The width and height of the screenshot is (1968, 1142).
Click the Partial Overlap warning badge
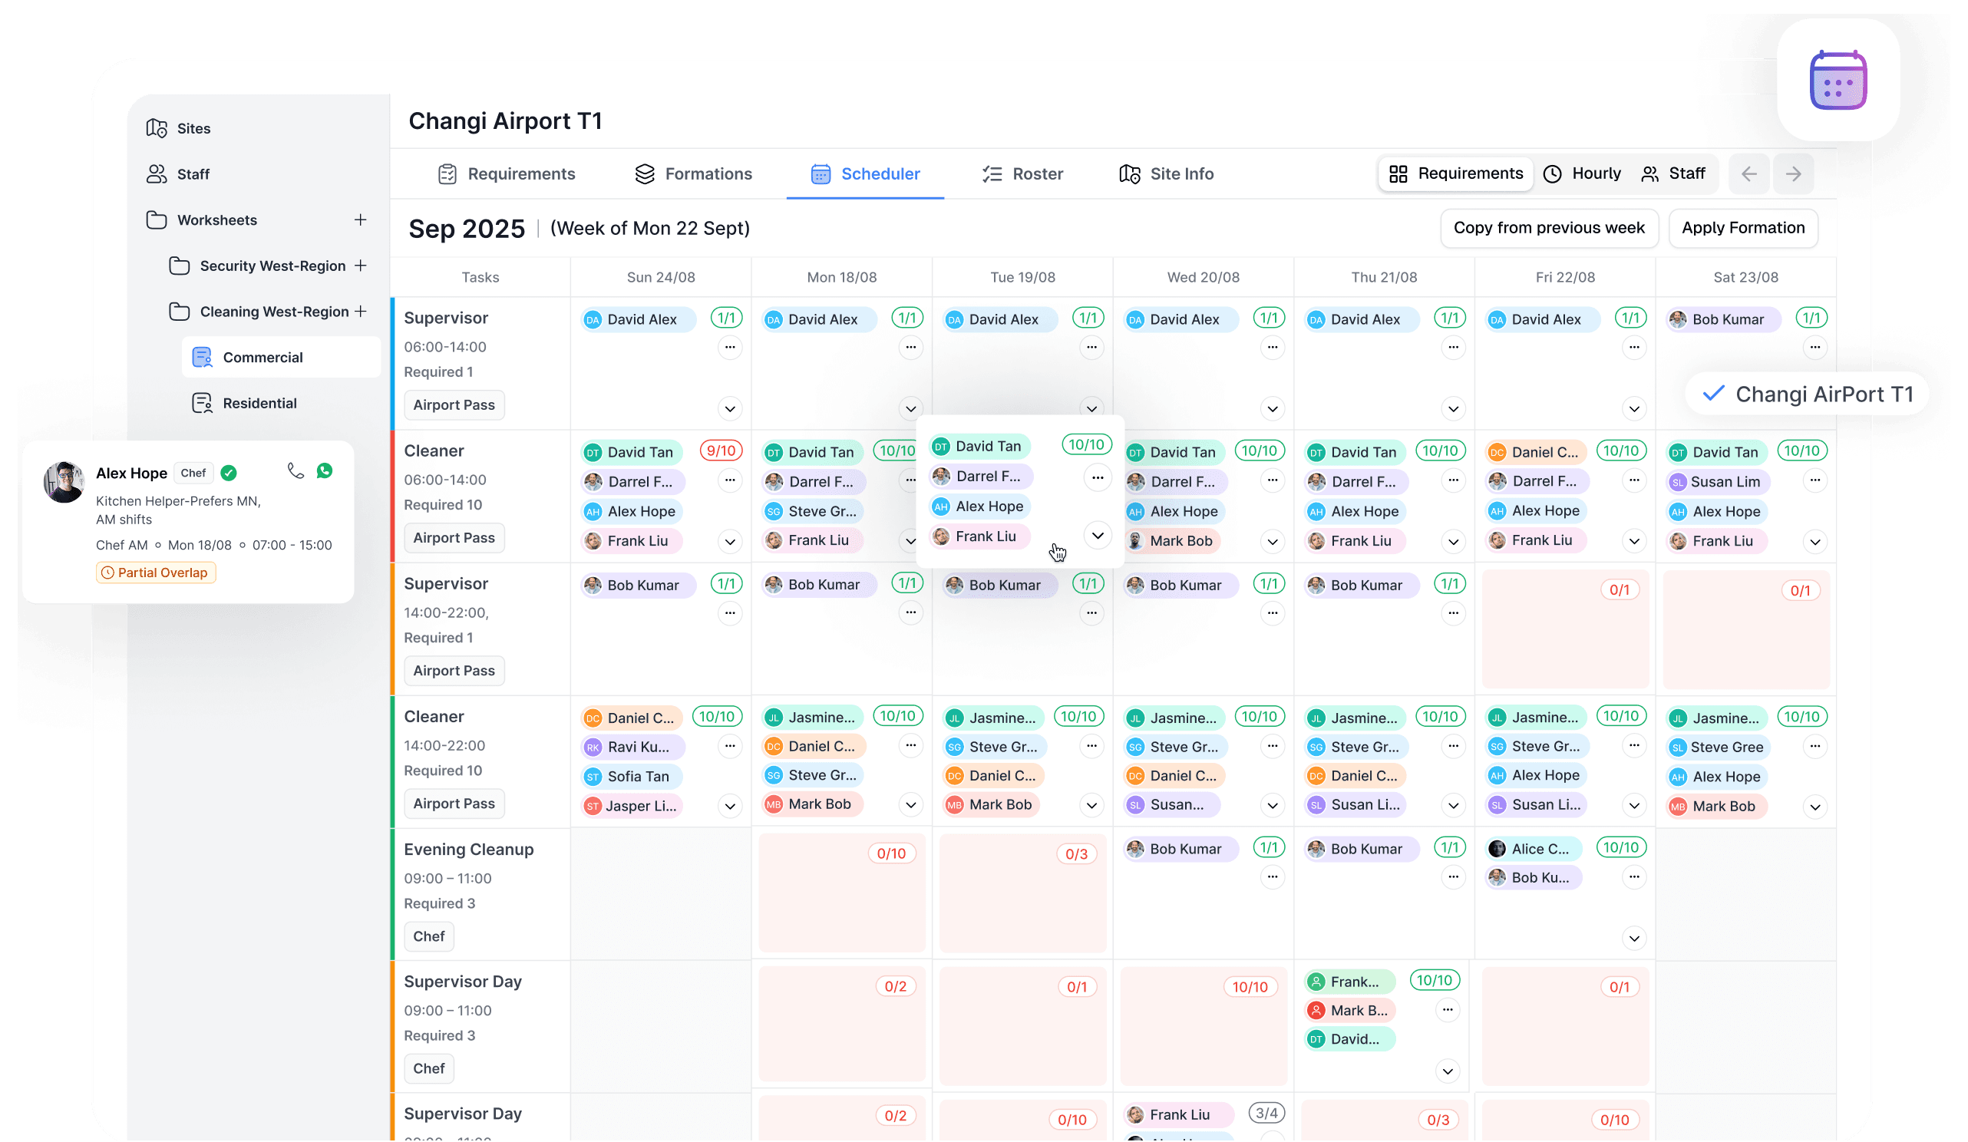tap(155, 573)
